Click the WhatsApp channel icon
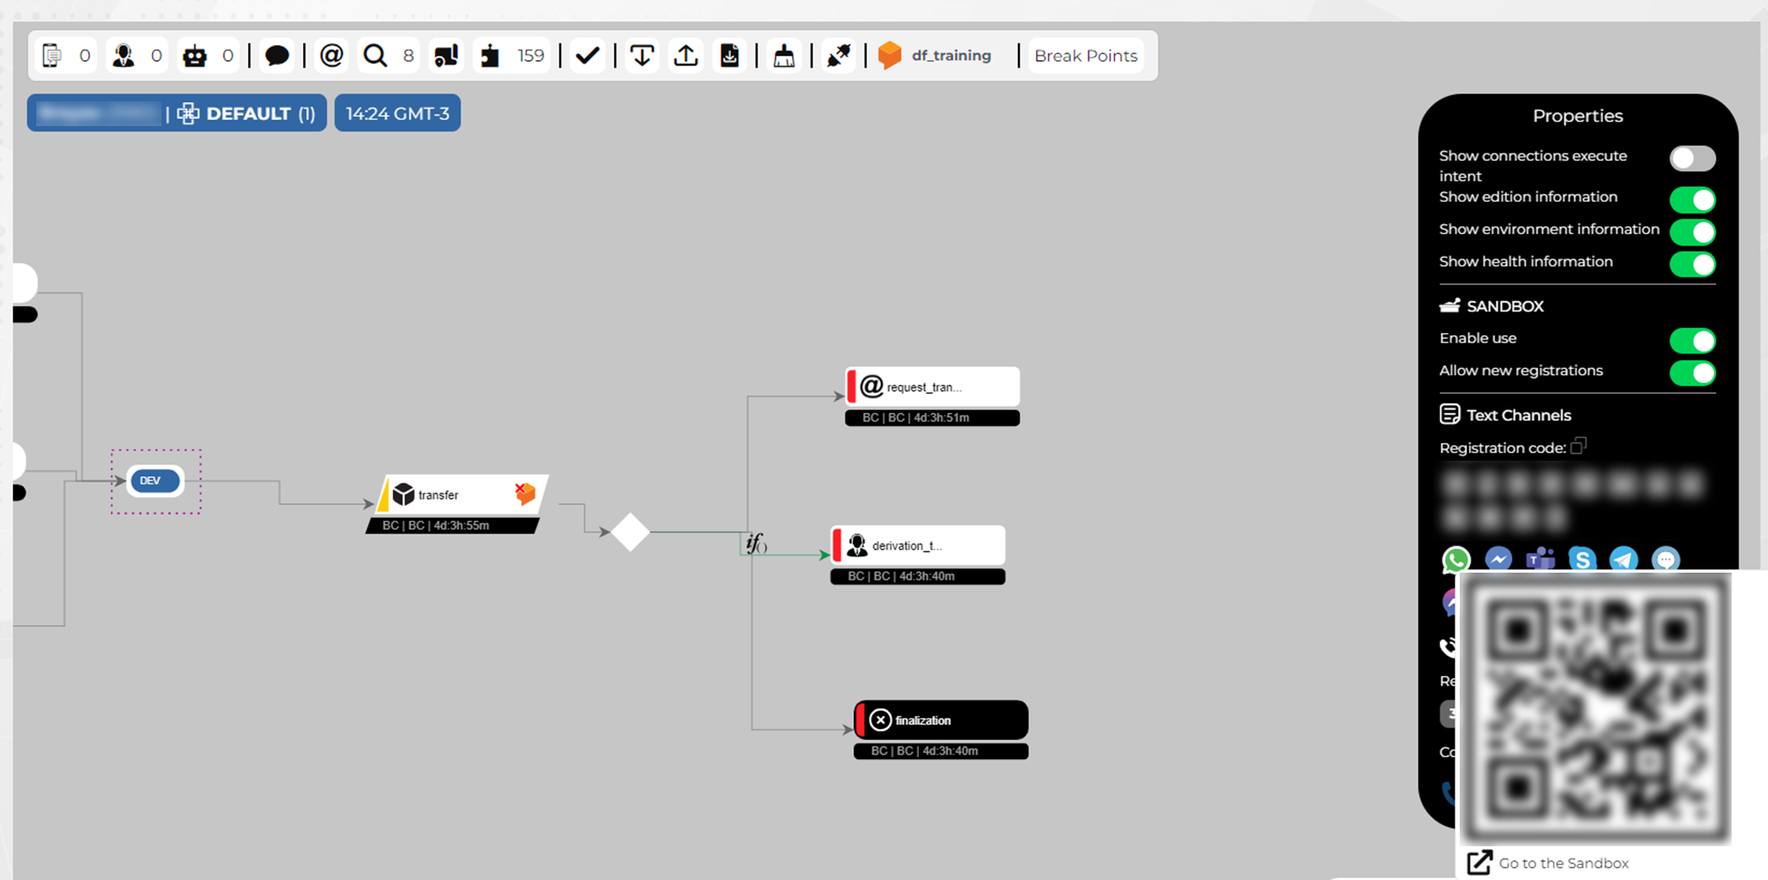Screen dimensions: 1768x880 1456,559
